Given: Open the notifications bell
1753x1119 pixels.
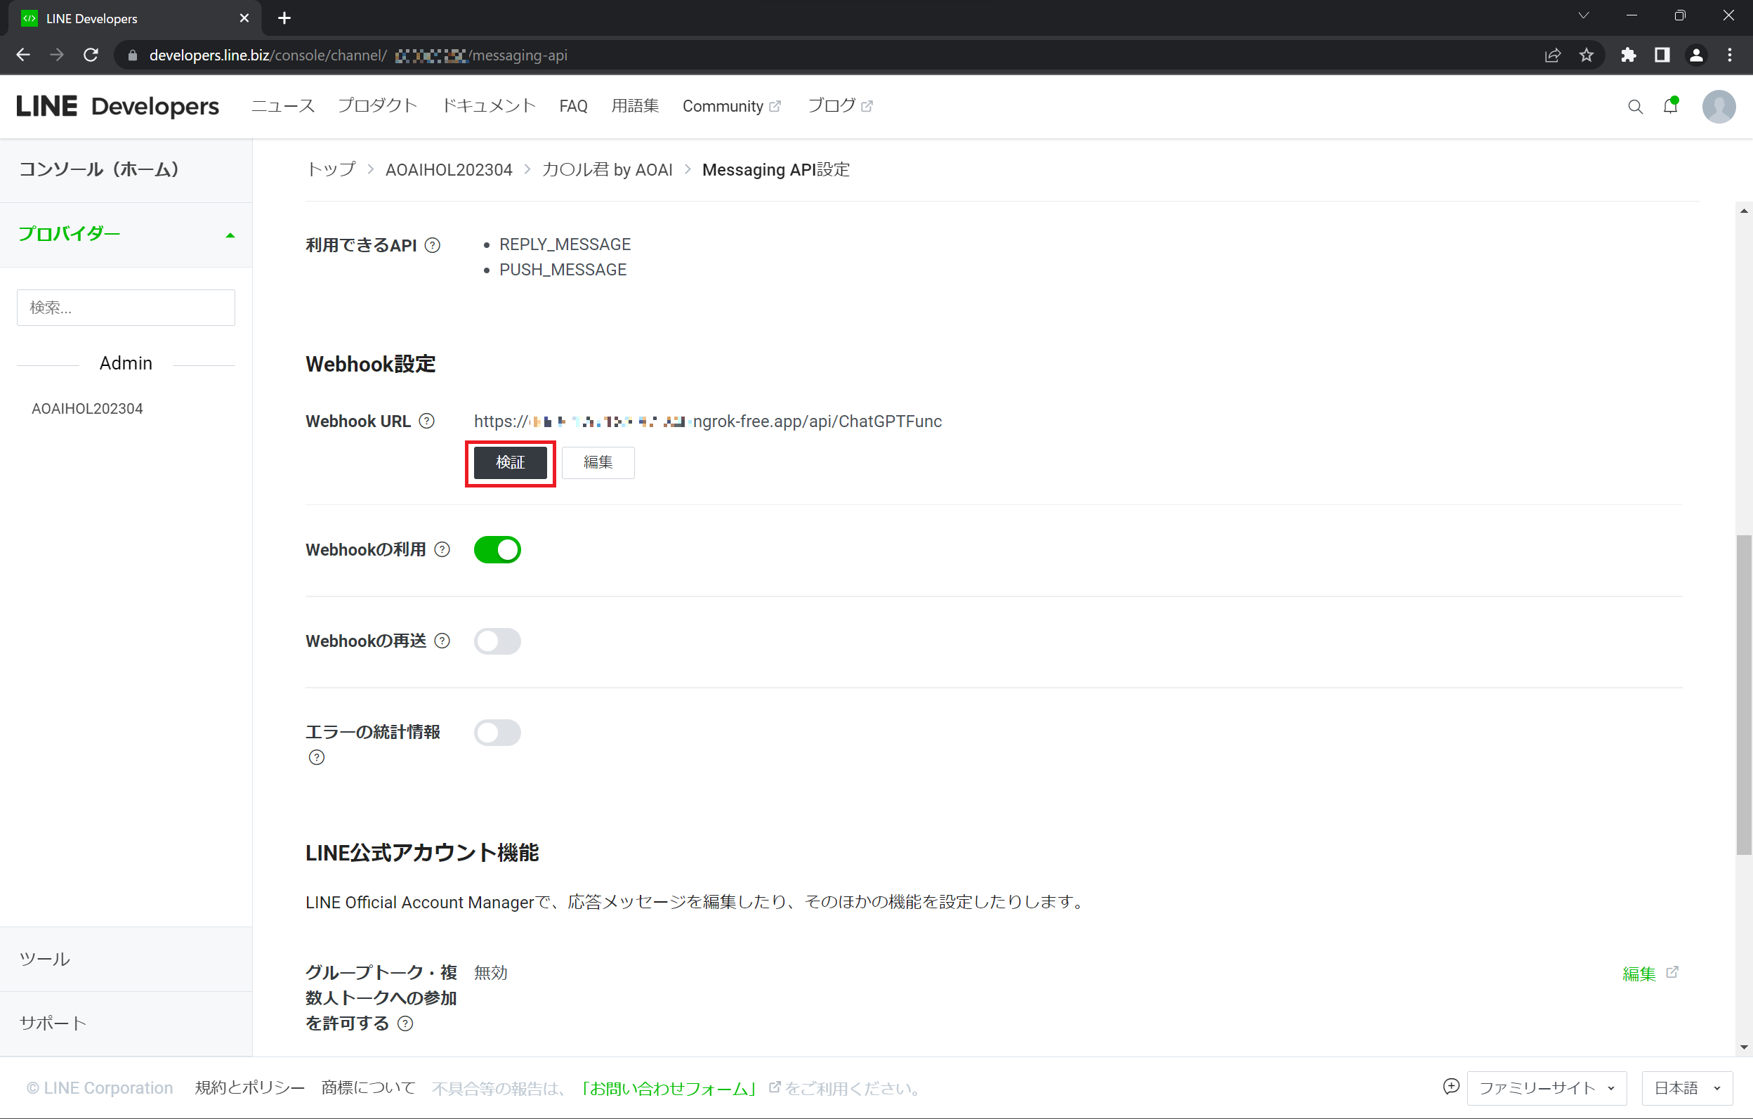Looking at the screenshot, I should (x=1670, y=106).
